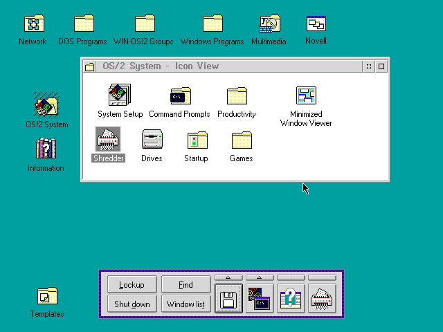443x332 pixels.
Task: Select the Games folder icon
Action: coord(242,140)
